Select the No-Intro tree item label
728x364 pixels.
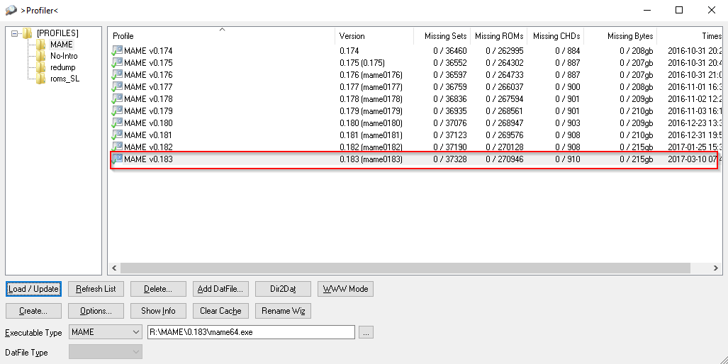[x=64, y=56]
